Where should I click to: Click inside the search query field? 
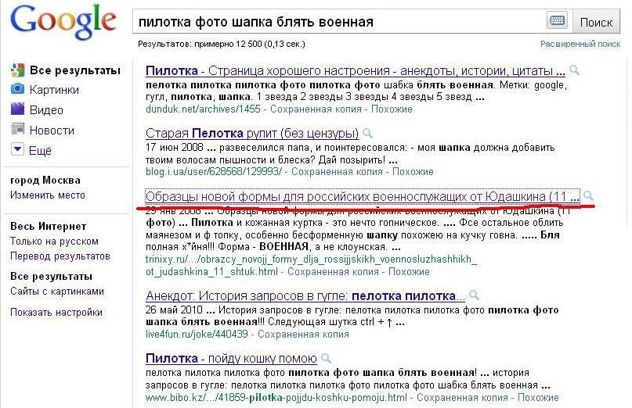pos(337,22)
